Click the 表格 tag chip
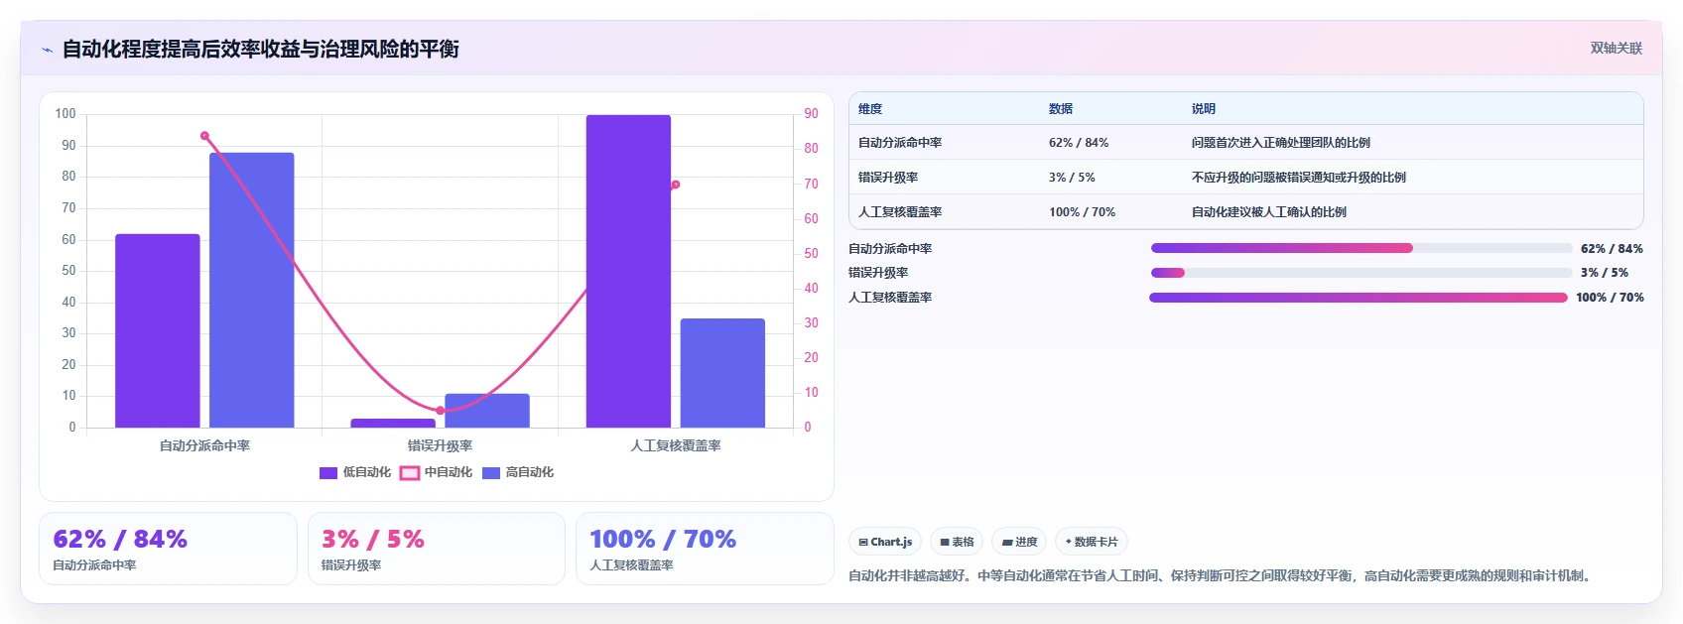Screen dimensions: 1683x624 957,542
